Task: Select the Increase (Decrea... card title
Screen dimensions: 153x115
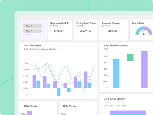Action: [x=112, y=23]
